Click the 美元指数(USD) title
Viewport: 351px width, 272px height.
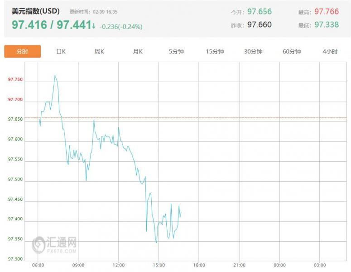(x=36, y=11)
